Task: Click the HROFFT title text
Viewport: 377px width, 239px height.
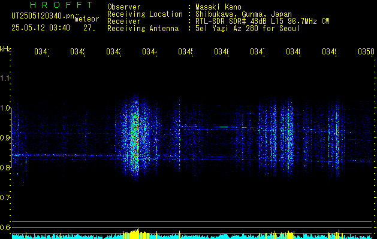Action: click(61, 5)
